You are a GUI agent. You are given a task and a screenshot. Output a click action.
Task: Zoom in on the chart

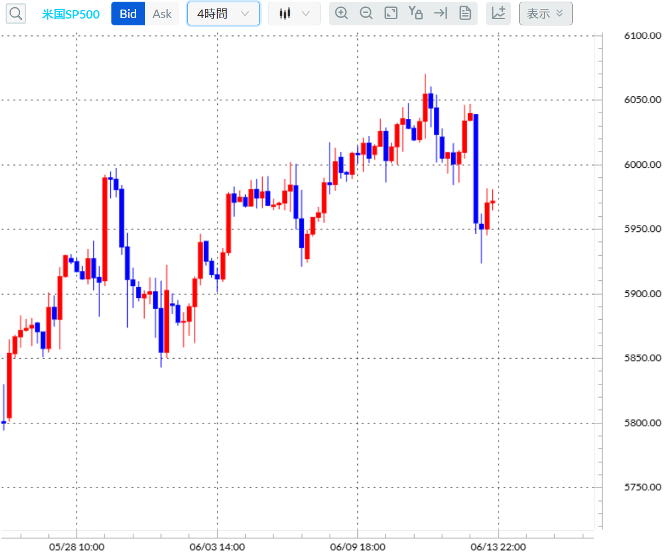[x=342, y=13]
